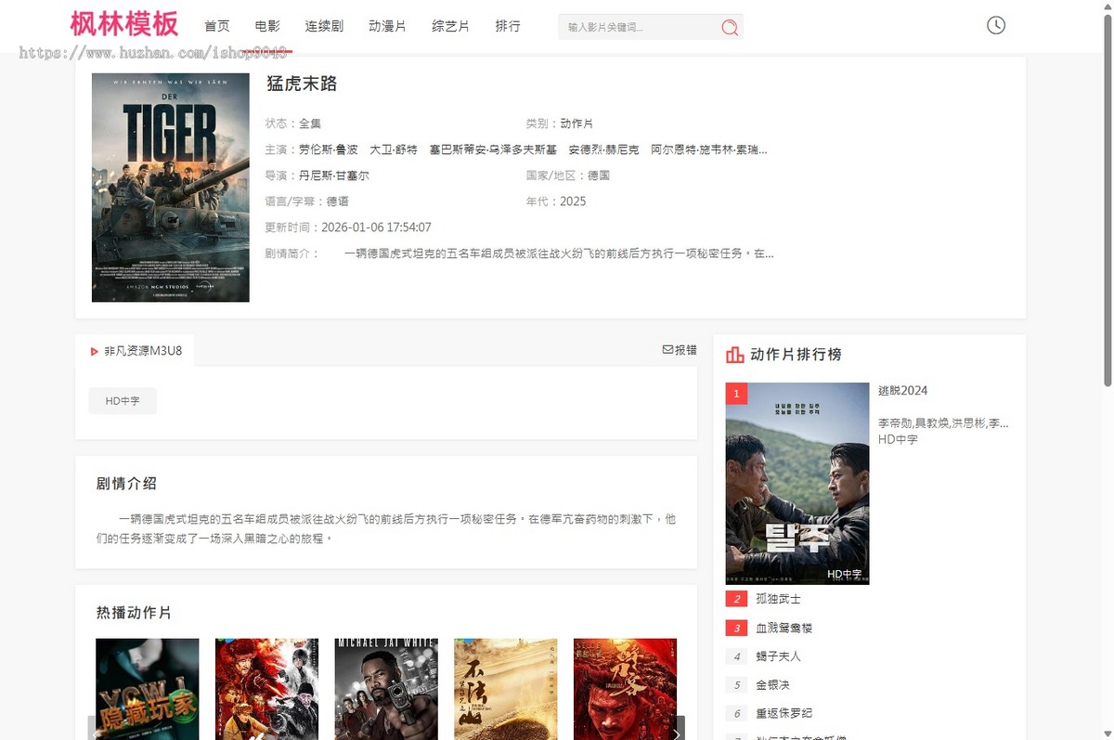Click the play triangle before 非凡资源M3U8
This screenshot has height=740, width=1114.
point(95,352)
